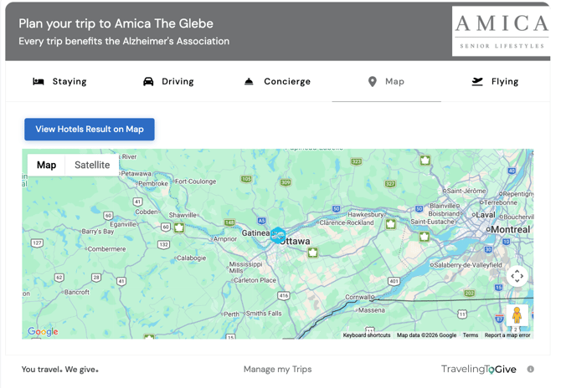This screenshot has height=388, width=561.
Task: Click the Concierge bell icon
Action: click(x=249, y=82)
